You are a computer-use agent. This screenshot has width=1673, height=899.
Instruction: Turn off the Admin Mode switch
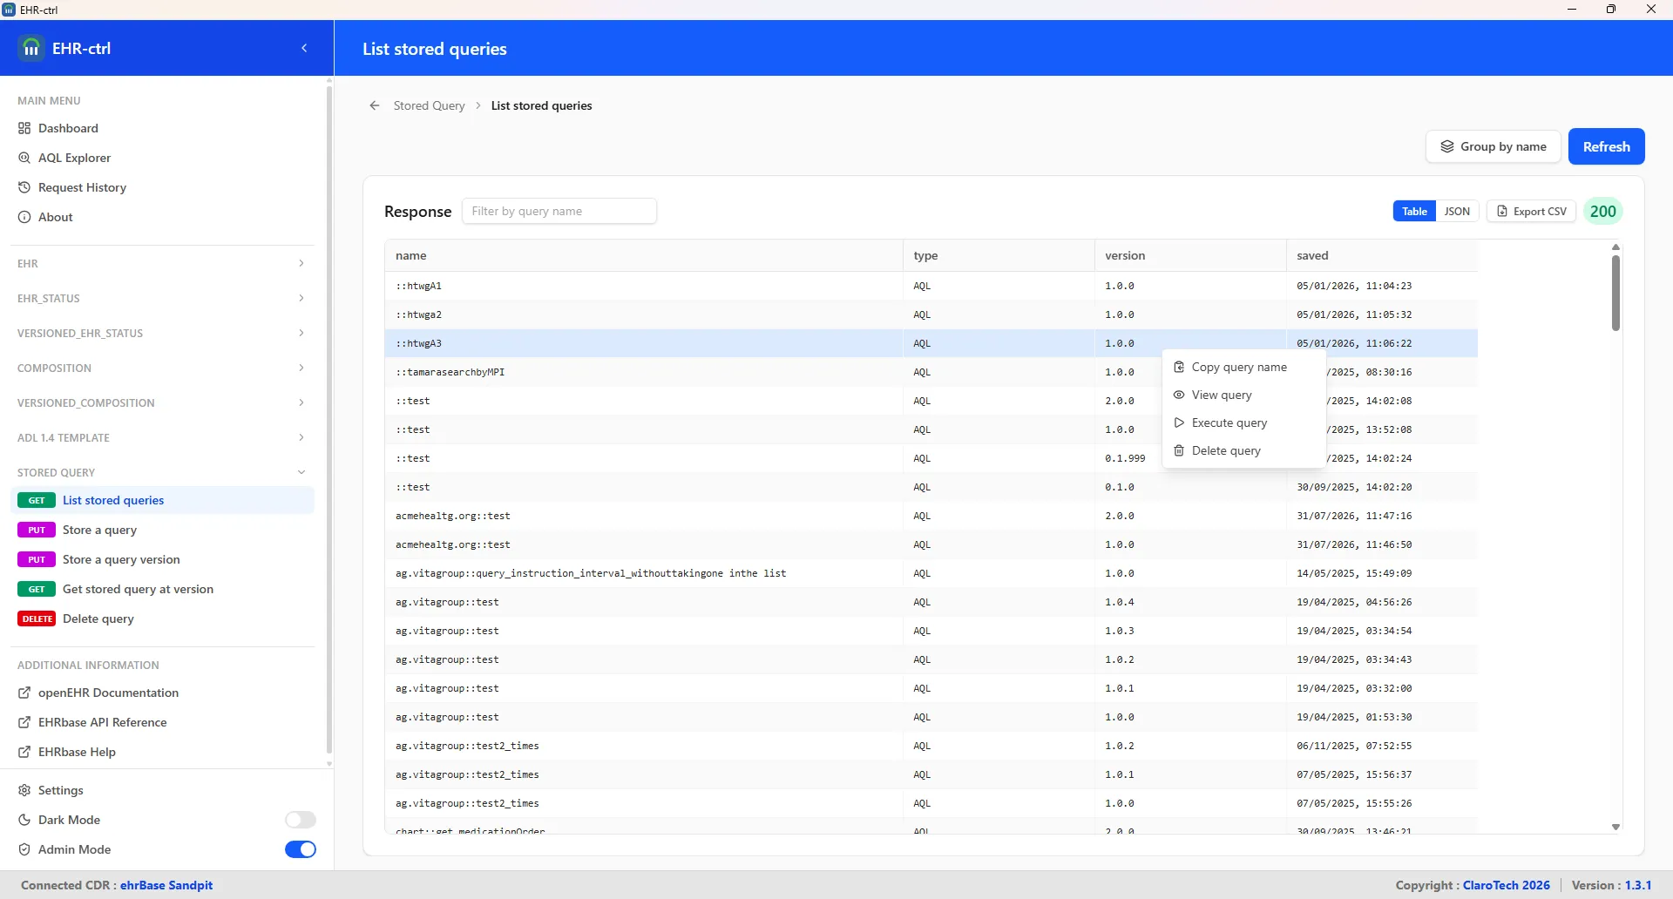click(301, 849)
